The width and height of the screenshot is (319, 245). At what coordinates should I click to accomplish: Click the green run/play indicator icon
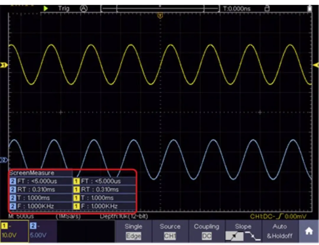(x=46, y=9)
